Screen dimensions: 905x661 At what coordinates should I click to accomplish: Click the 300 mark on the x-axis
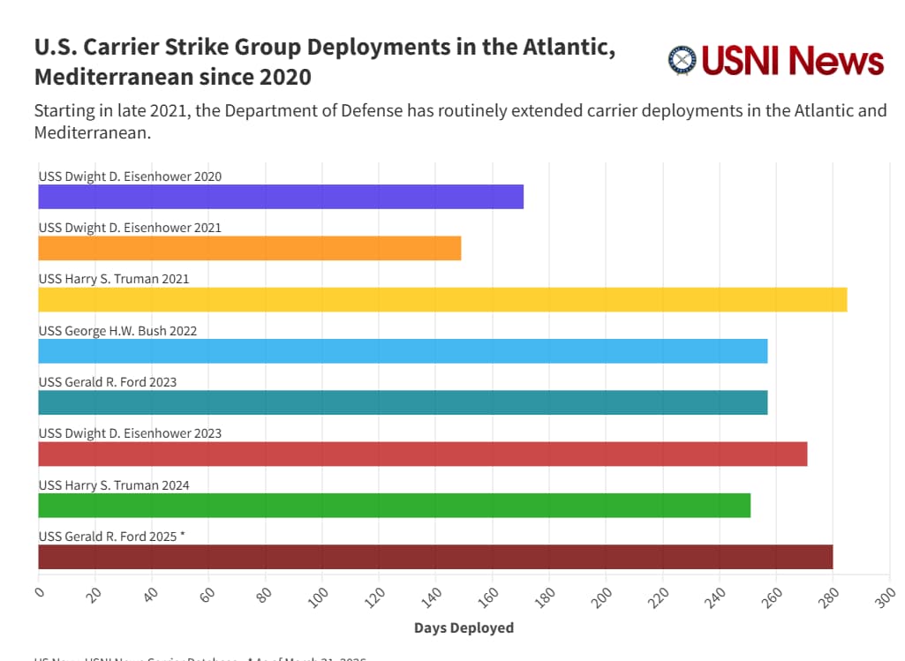coord(886,597)
